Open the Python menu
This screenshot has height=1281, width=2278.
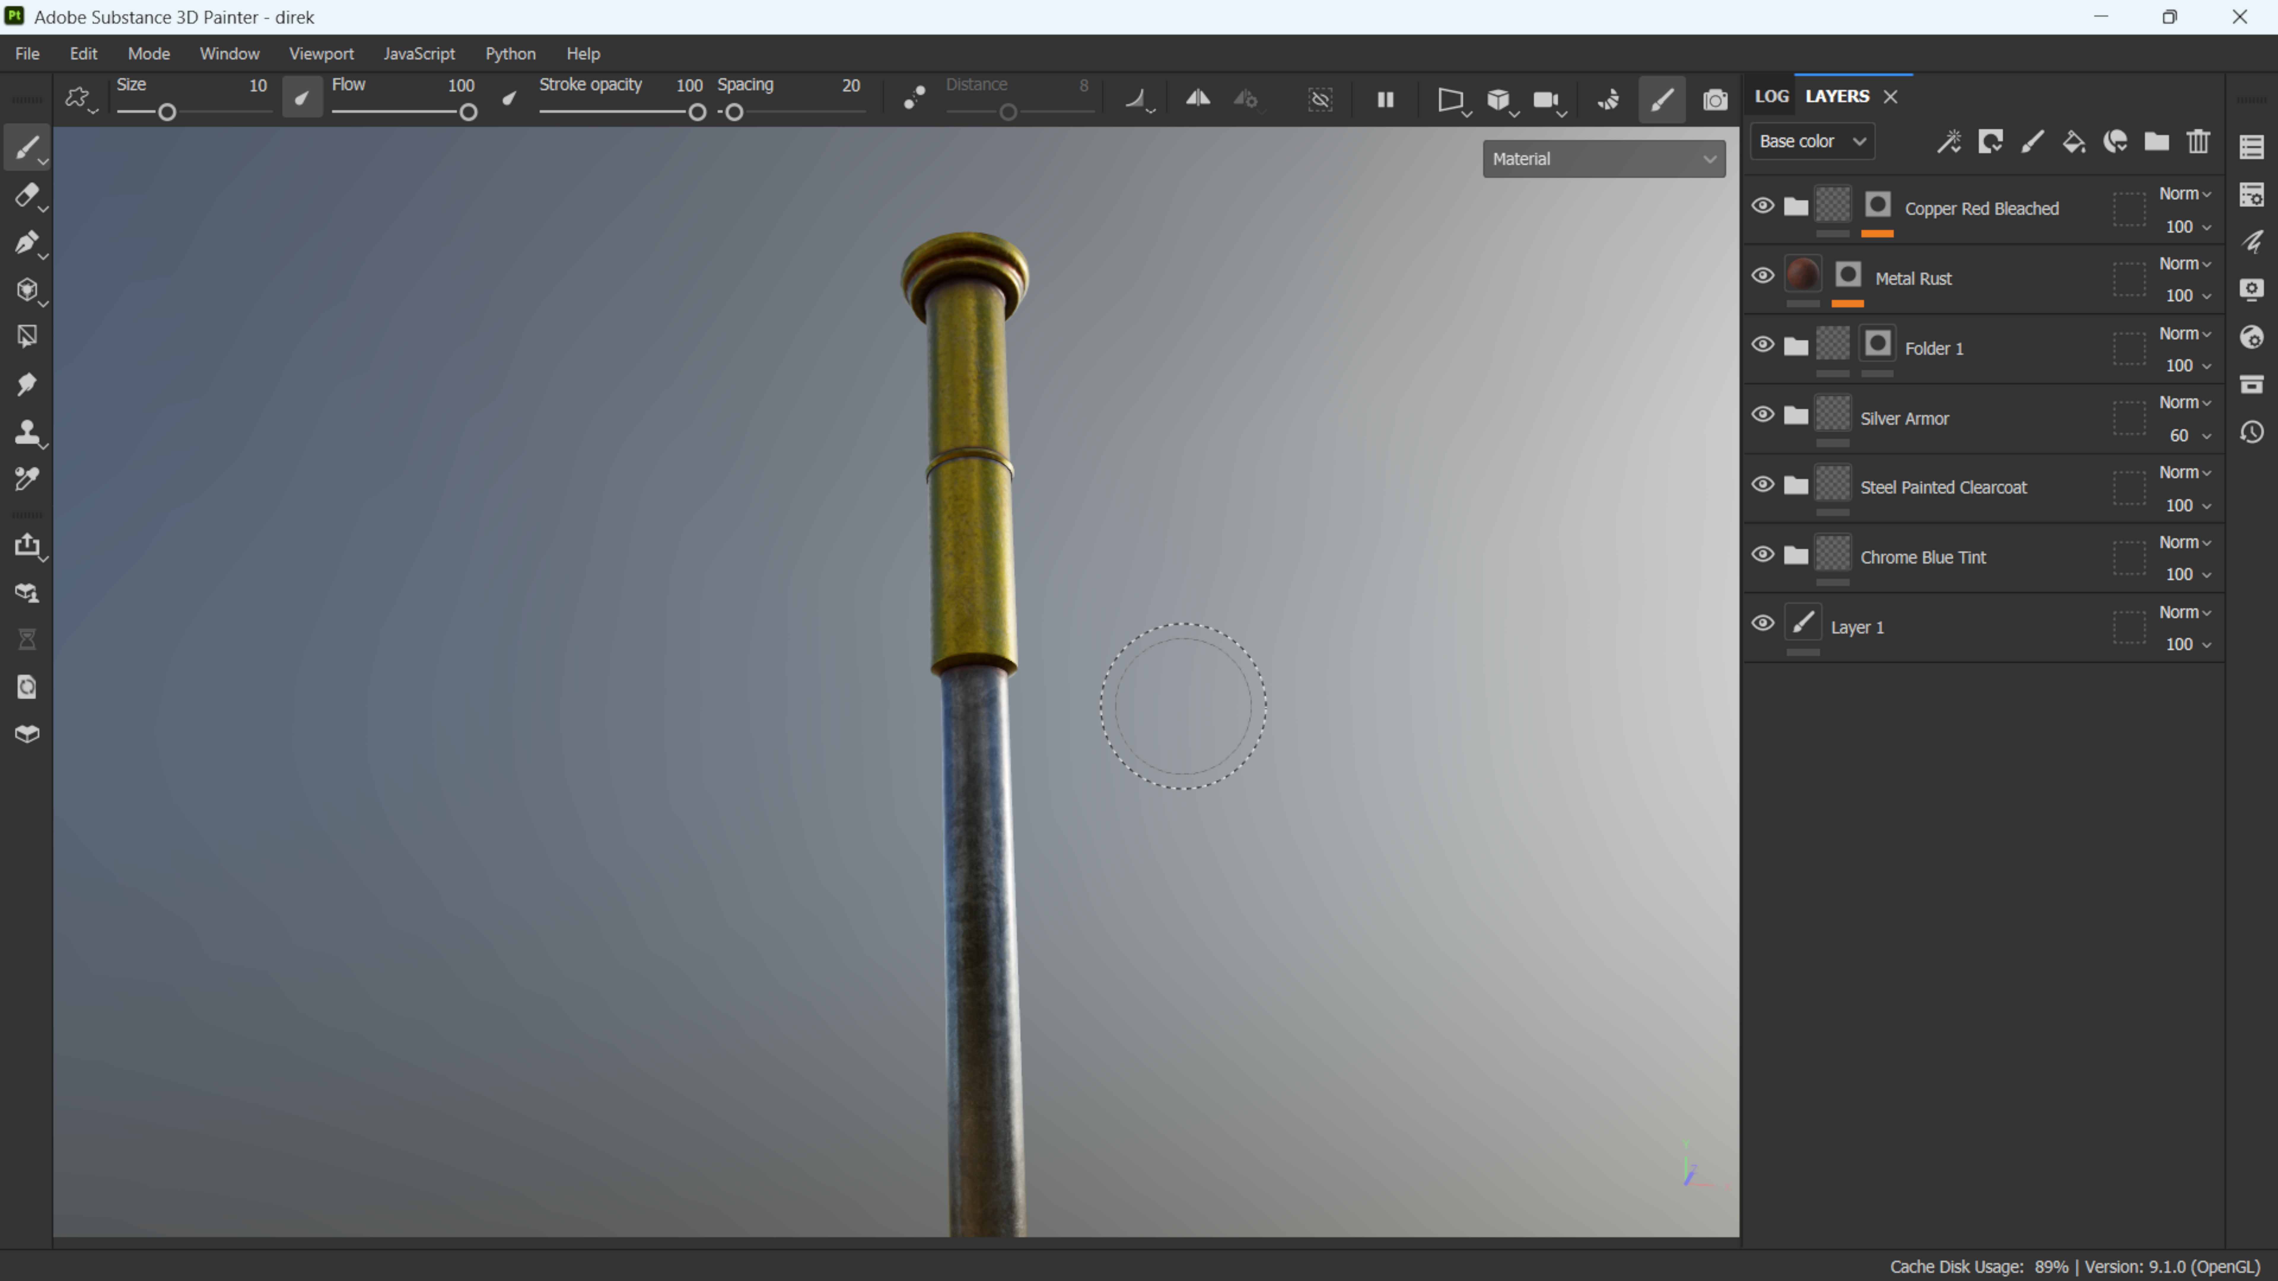click(x=510, y=54)
